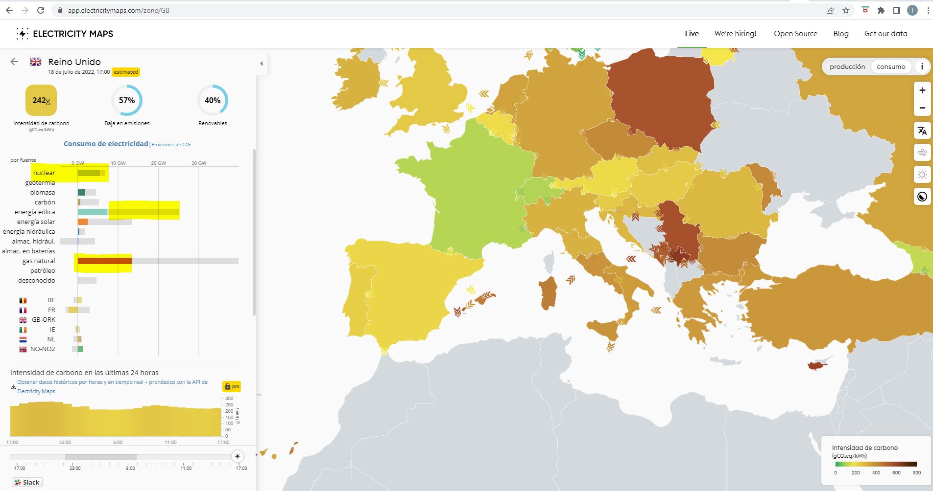The width and height of the screenshot is (933, 491).
Task: Click the left panel scrollbar
Action: [x=254, y=232]
